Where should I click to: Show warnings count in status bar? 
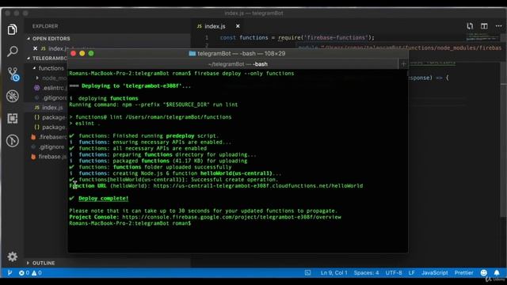(36, 273)
